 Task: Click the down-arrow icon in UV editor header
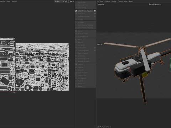click(x=73, y=1)
